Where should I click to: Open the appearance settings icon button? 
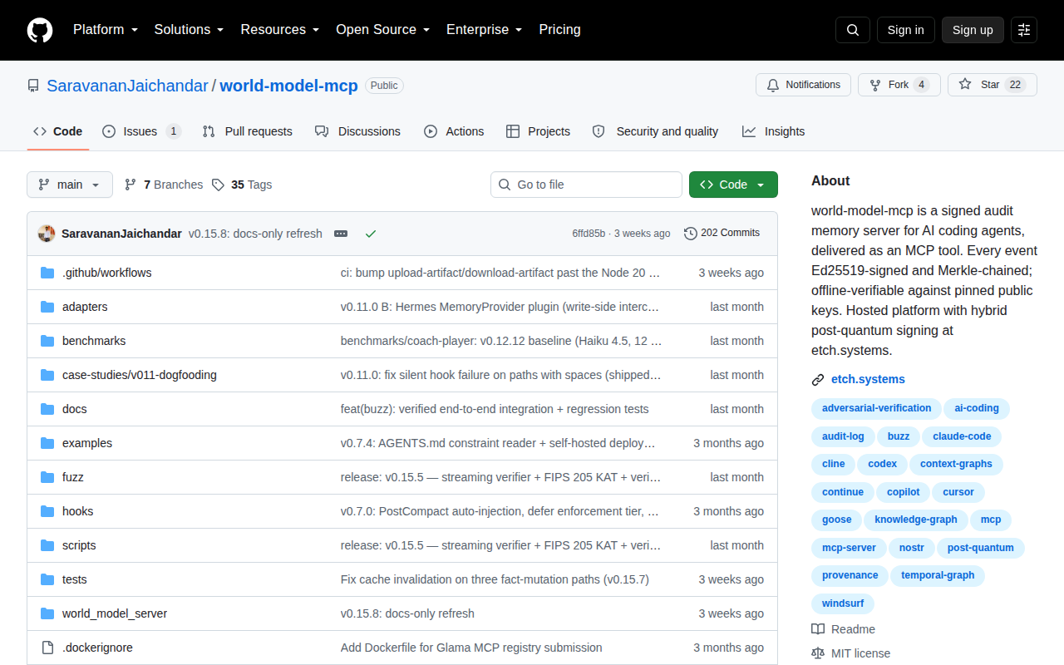(1024, 30)
